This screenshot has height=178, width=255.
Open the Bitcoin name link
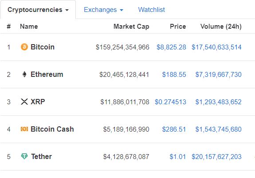point(43,47)
